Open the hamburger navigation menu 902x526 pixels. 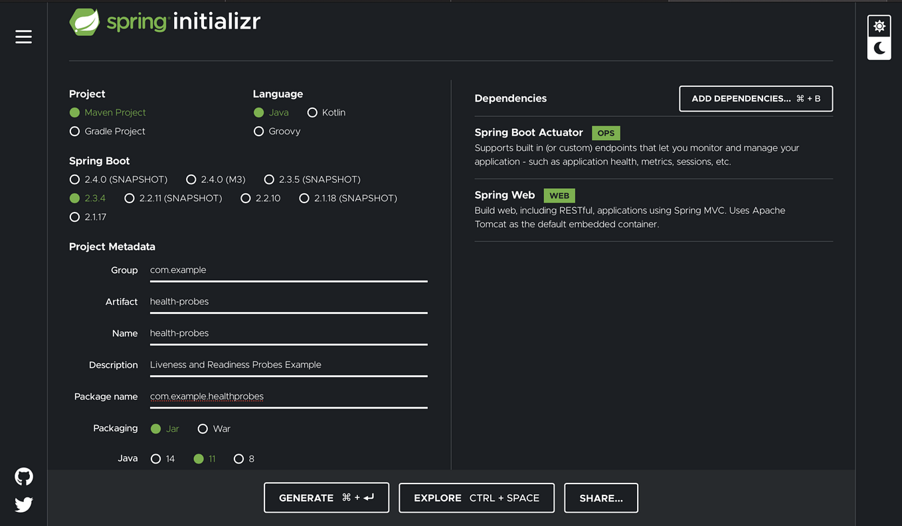[23, 37]
